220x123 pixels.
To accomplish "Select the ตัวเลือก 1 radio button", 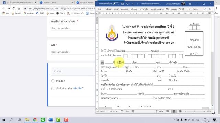I will click(53, 81).
